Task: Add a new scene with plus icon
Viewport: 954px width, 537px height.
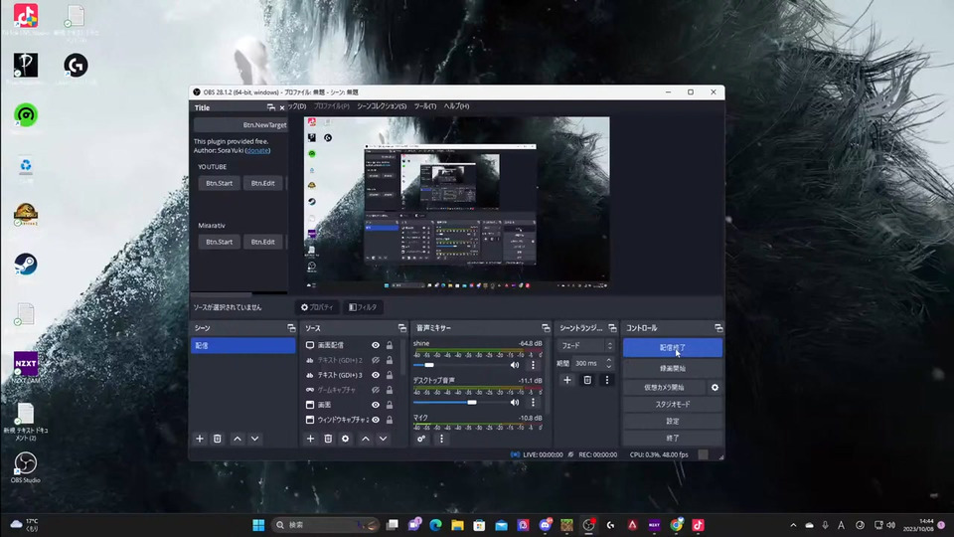Action: click(x=200, y=439)
